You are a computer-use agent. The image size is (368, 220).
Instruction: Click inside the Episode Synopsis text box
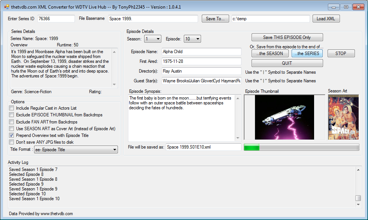pos(182,118)
